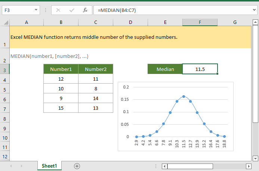Click the green Median label cell
Viewport: 259px width, 171px height.
click(x=165, y=69)
